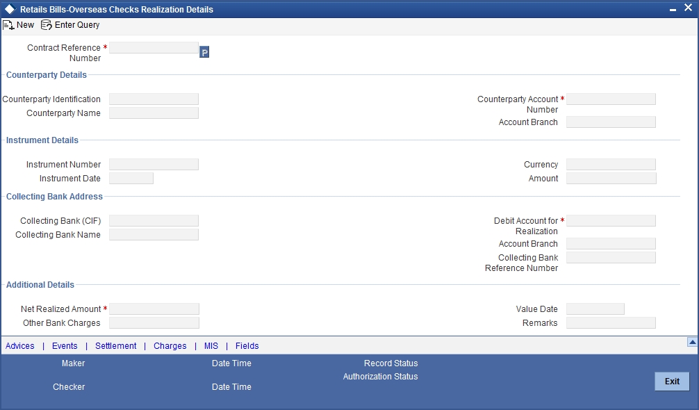Click the Debit Account for Realization field
The image size is (699, 410).
tap(611, 220)
